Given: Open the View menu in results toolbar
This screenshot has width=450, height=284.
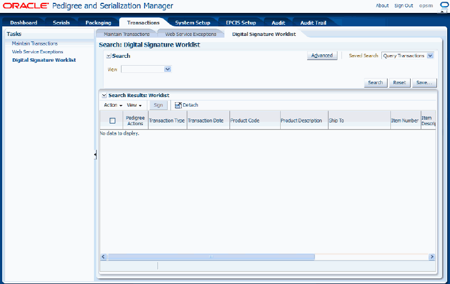Looking at the screenshot, I should (134, 105).
